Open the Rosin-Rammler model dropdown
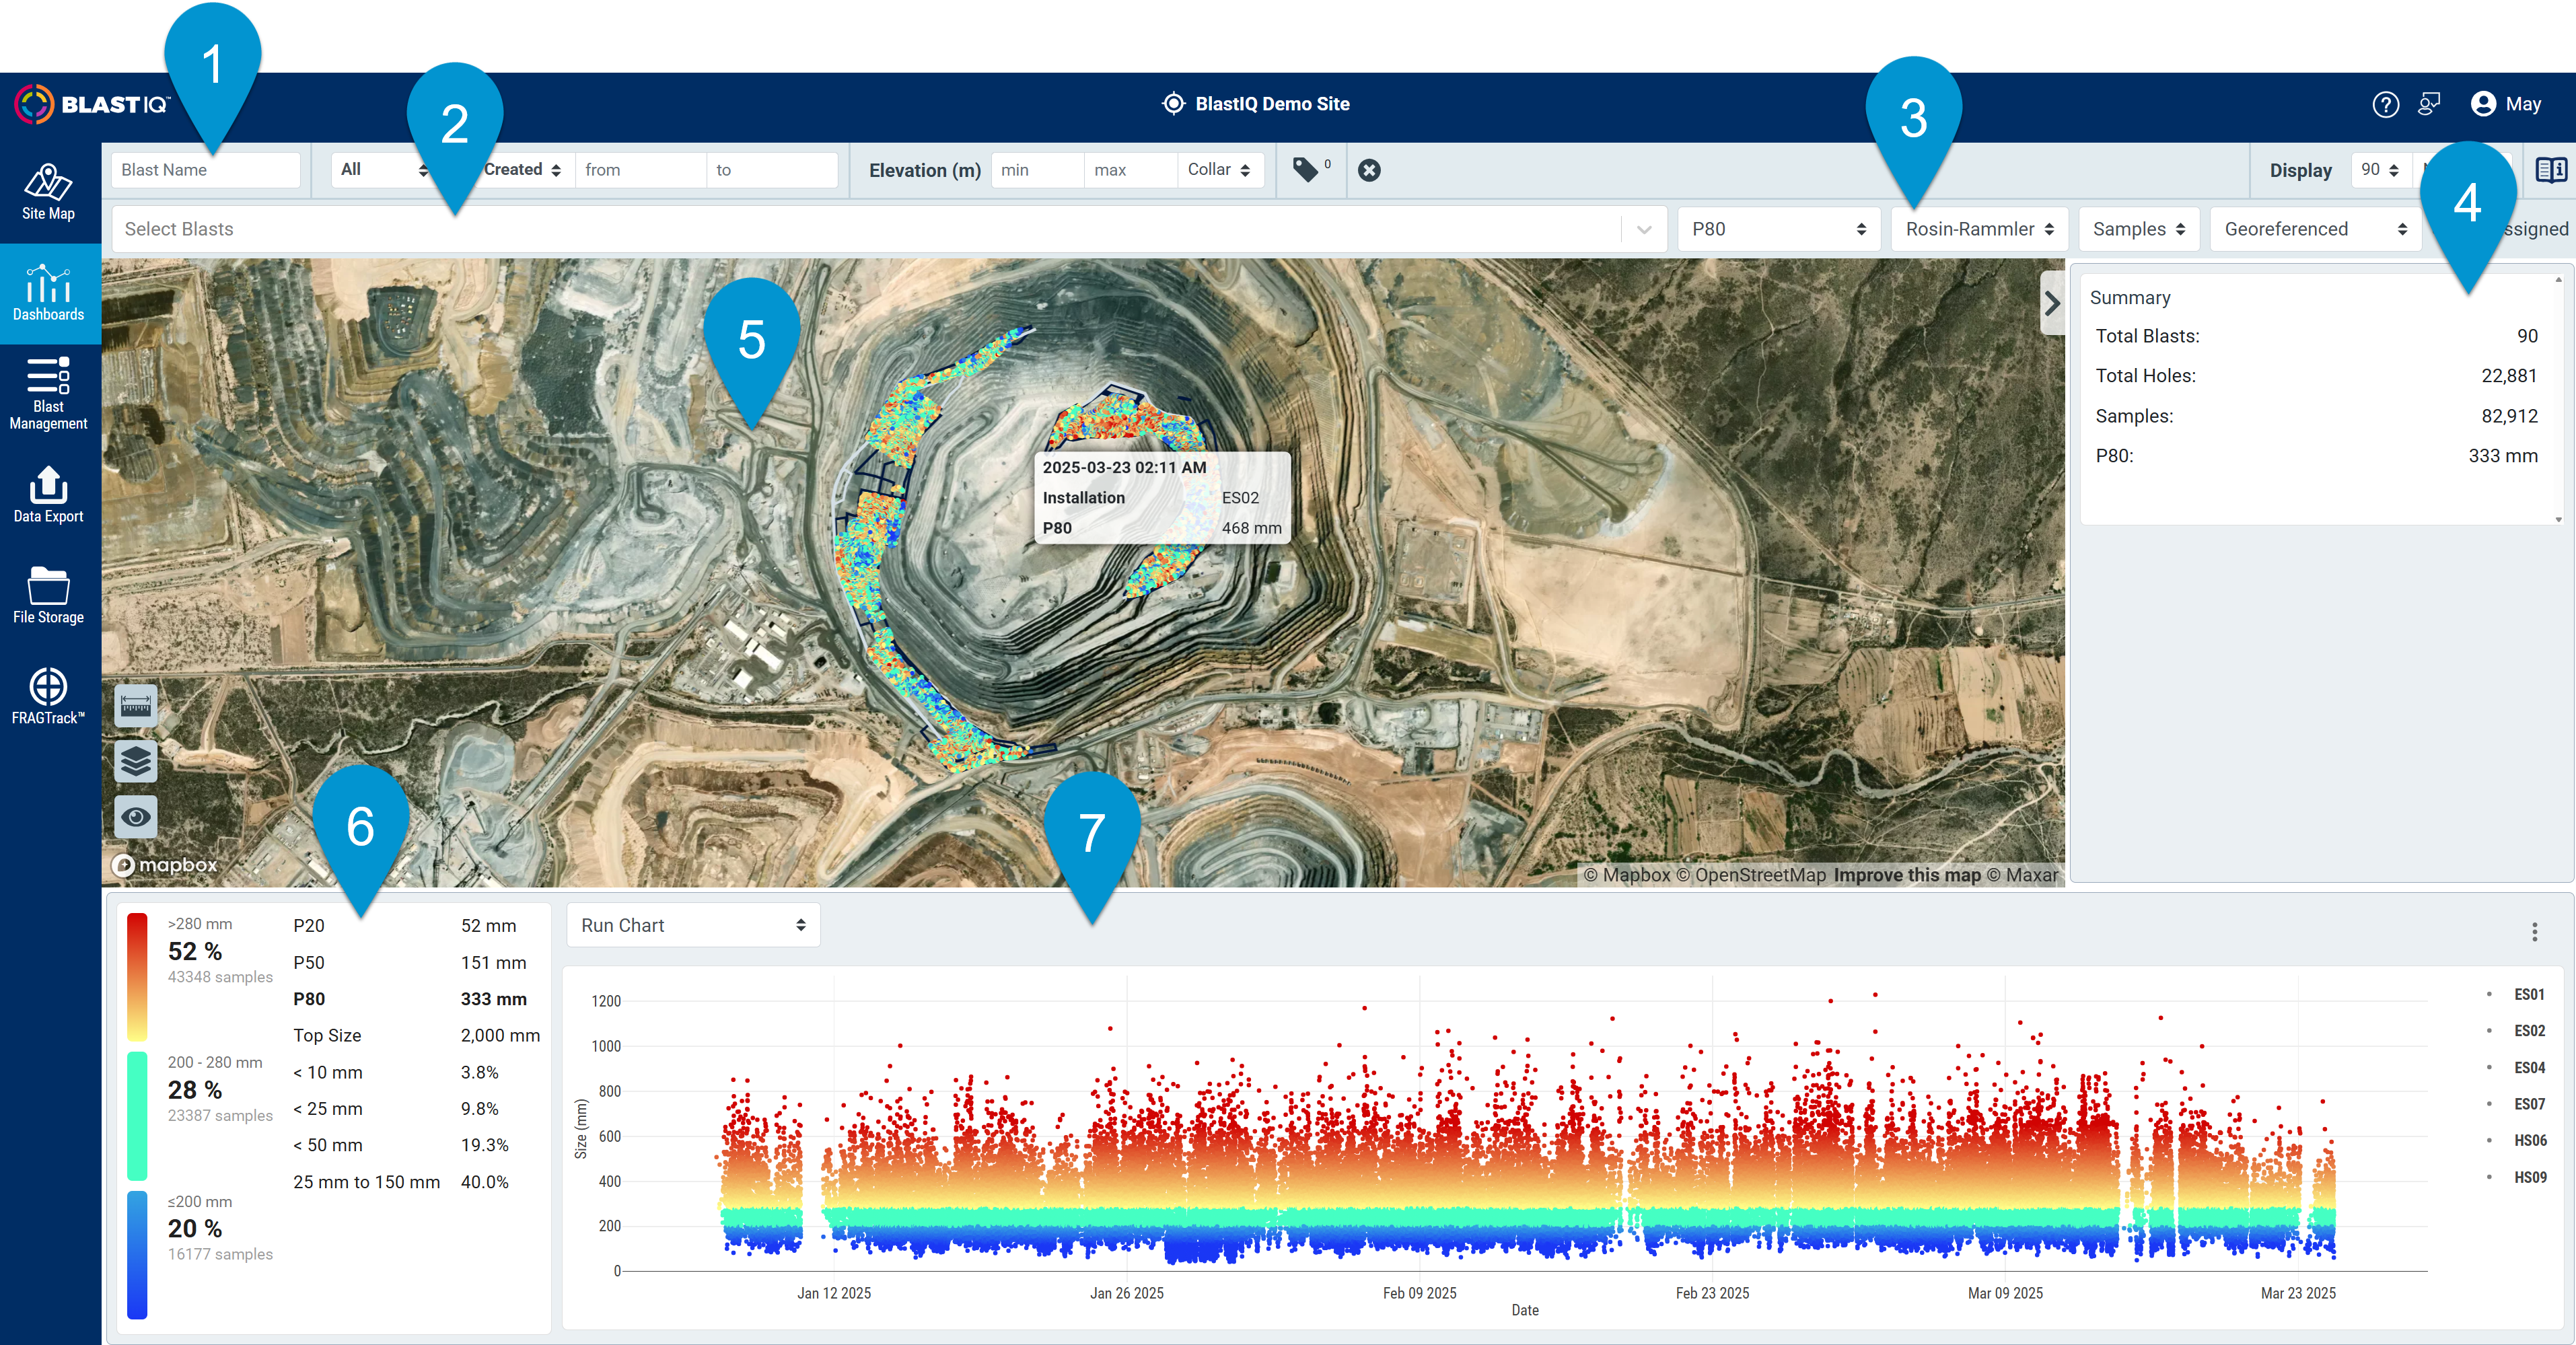The width and height of the screenshot is (2576, 1345). 1979,229
